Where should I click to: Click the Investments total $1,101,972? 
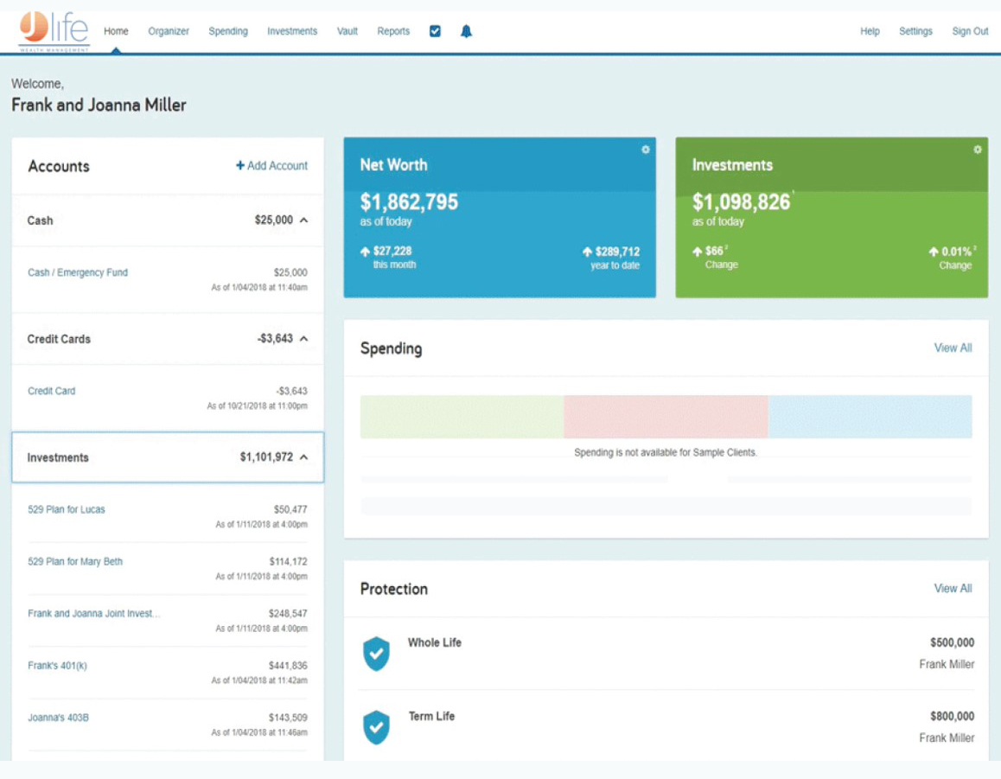point(266,457)
